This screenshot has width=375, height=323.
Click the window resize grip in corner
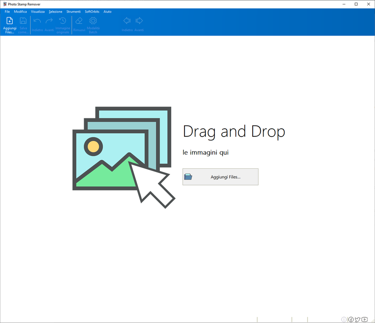point(373,321)
